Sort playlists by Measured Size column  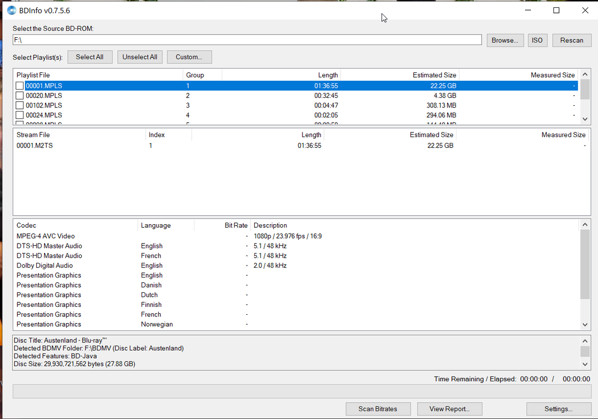(518, 75)
